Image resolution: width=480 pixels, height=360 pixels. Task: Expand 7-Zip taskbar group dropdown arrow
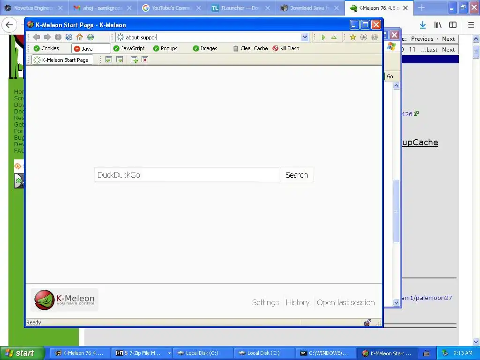click(169, 353)
